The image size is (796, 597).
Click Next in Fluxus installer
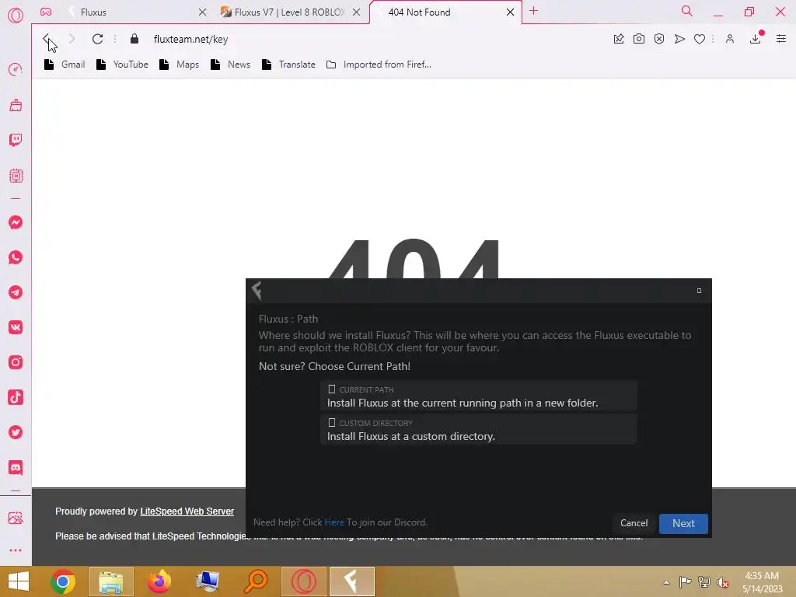coord(683,523)
